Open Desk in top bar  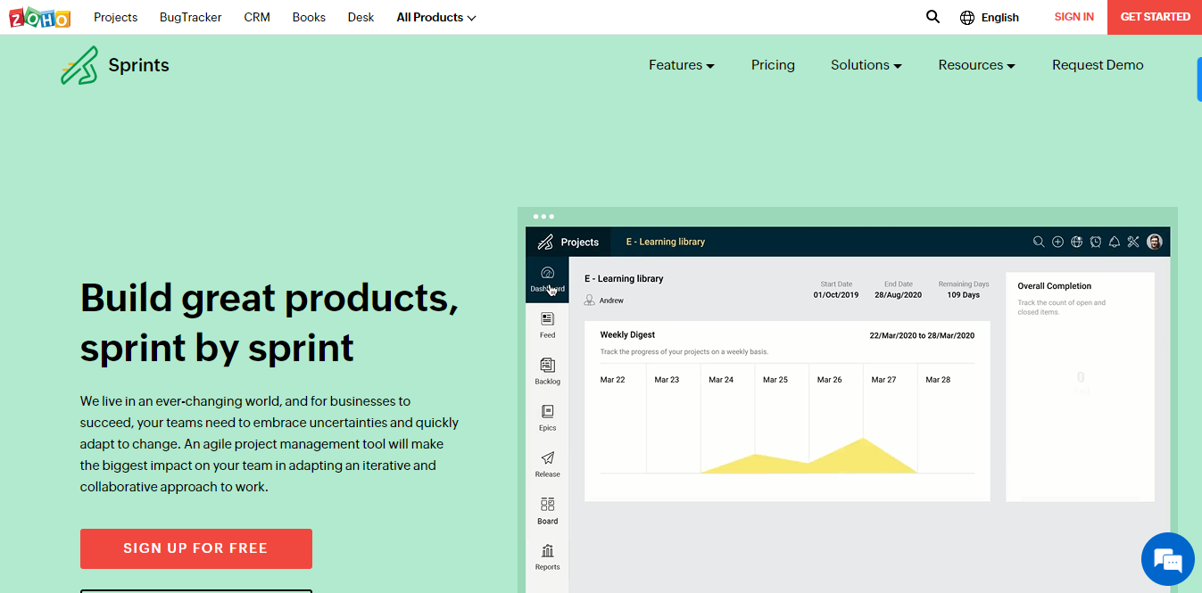click(361, 17)
